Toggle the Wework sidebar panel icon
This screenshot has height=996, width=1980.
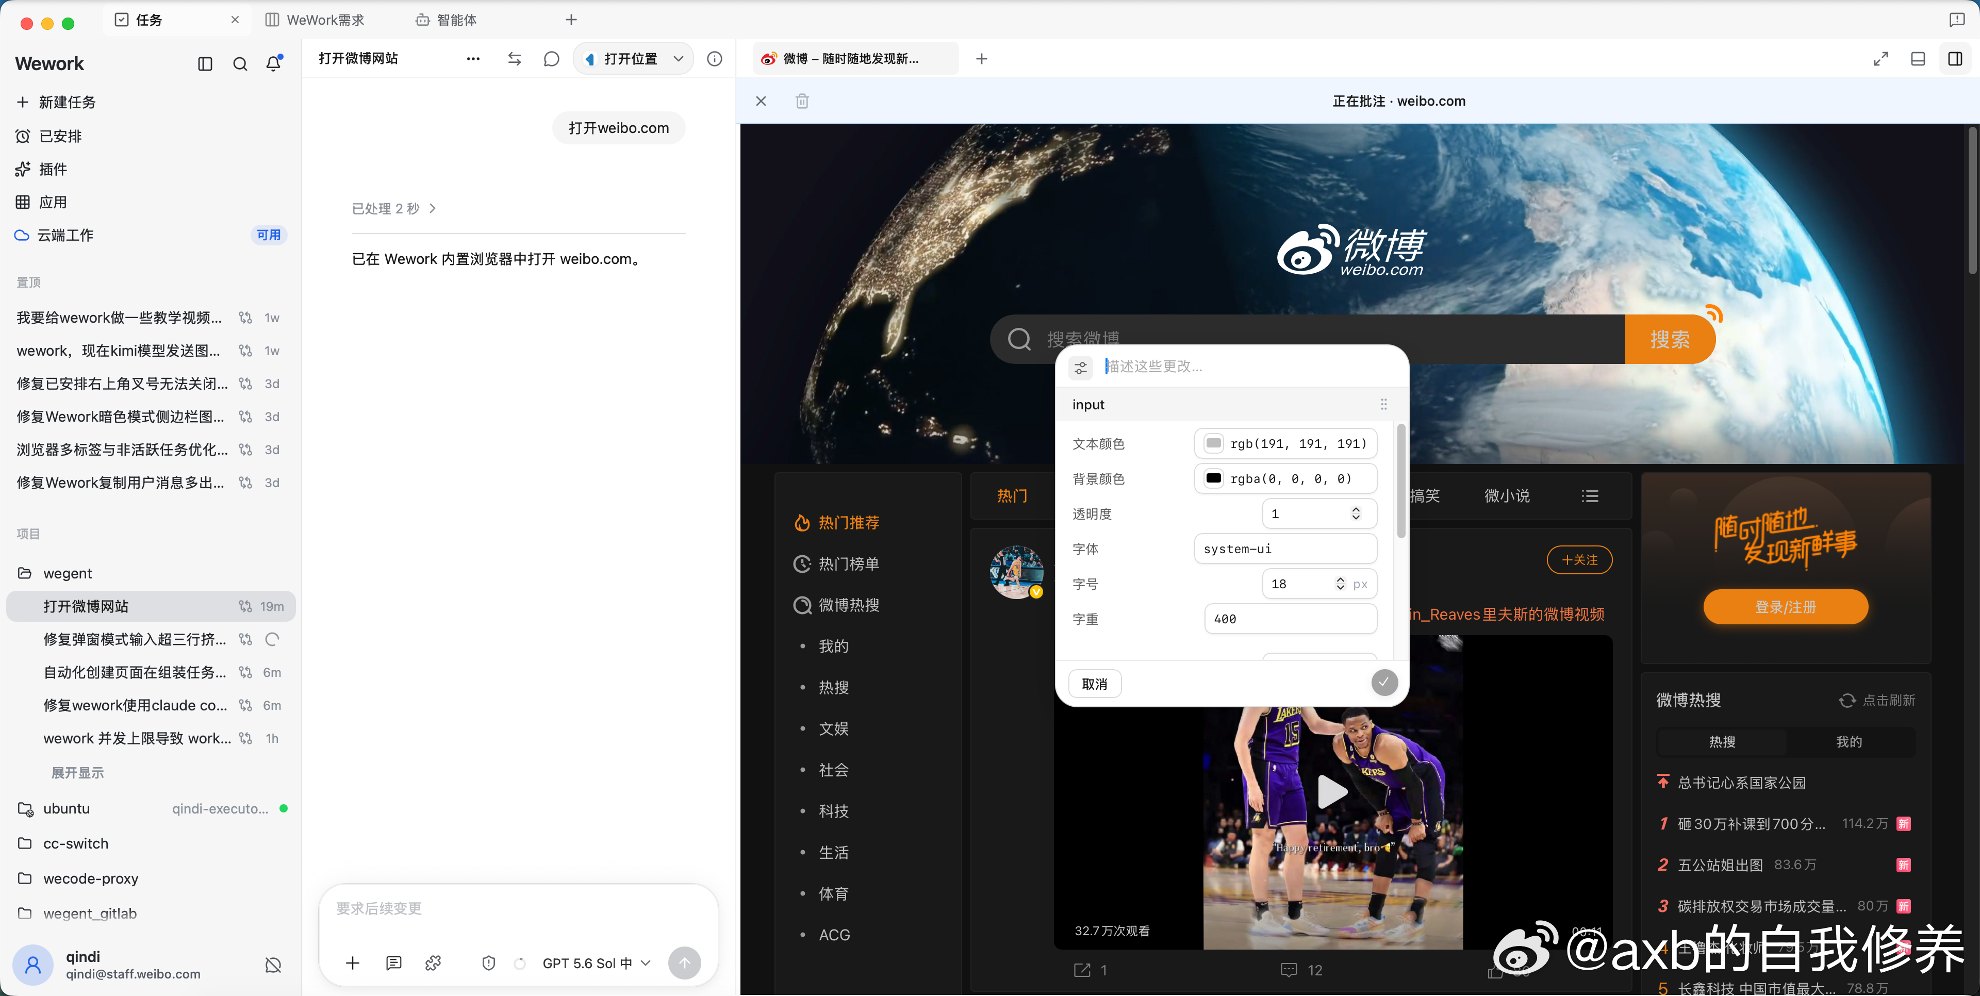click(205, 64)
